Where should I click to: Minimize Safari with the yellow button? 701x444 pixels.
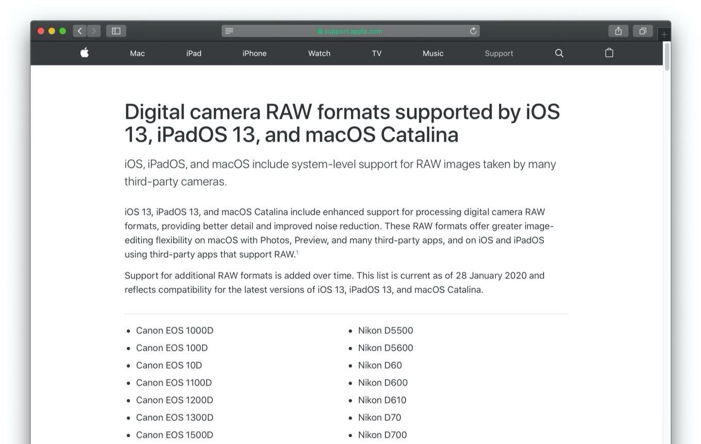pyautogui.click(x=52, y=31)
